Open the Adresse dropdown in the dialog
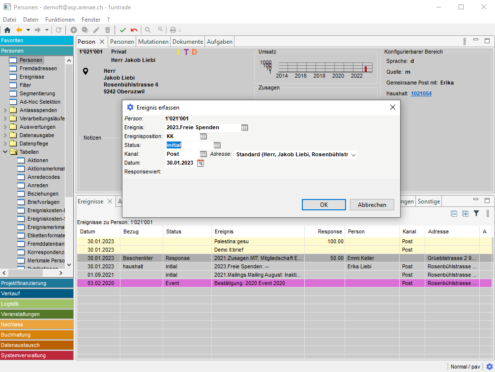495x372 pixels. click(353, 155)
